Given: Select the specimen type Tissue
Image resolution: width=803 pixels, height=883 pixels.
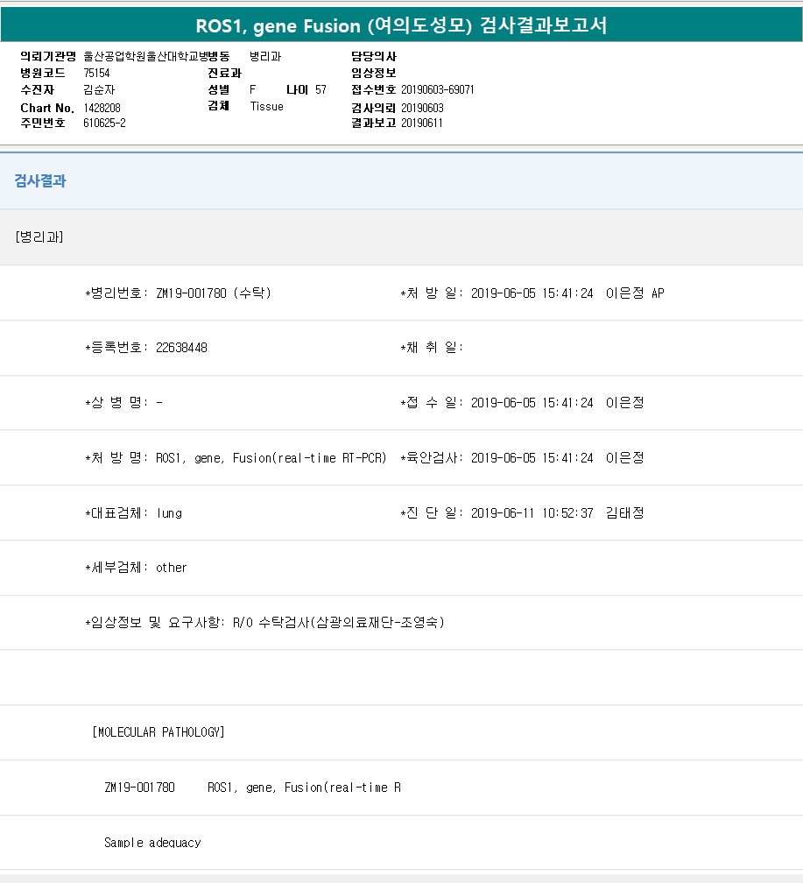Looking at the screenshot, I should tap(266, 107).
